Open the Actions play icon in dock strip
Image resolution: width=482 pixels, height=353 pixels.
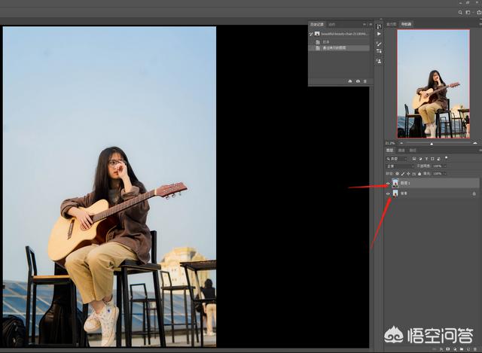(379, 34)
